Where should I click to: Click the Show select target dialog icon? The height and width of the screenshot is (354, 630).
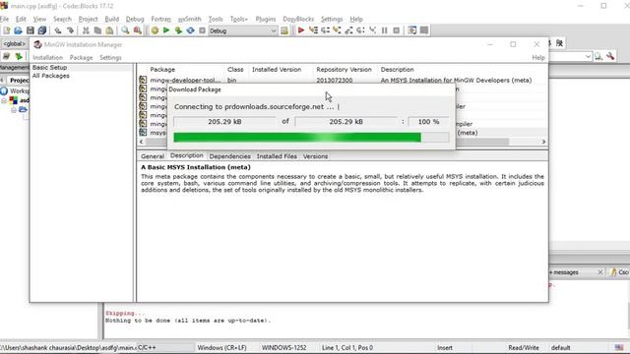coord(284,30)
